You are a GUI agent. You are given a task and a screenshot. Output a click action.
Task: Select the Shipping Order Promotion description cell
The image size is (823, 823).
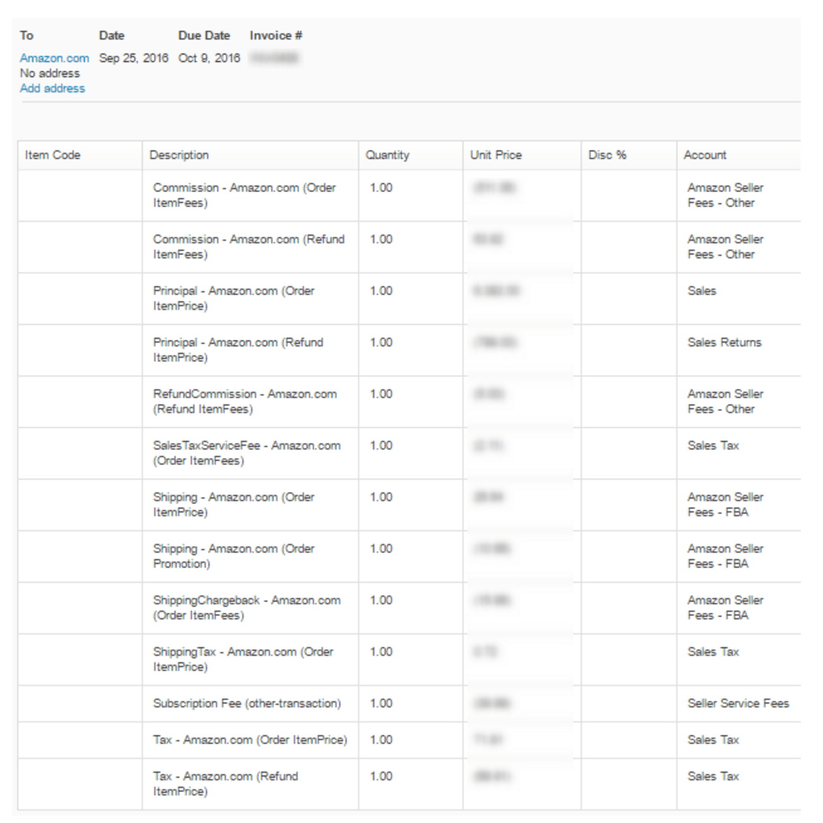[x=250, y=556]
